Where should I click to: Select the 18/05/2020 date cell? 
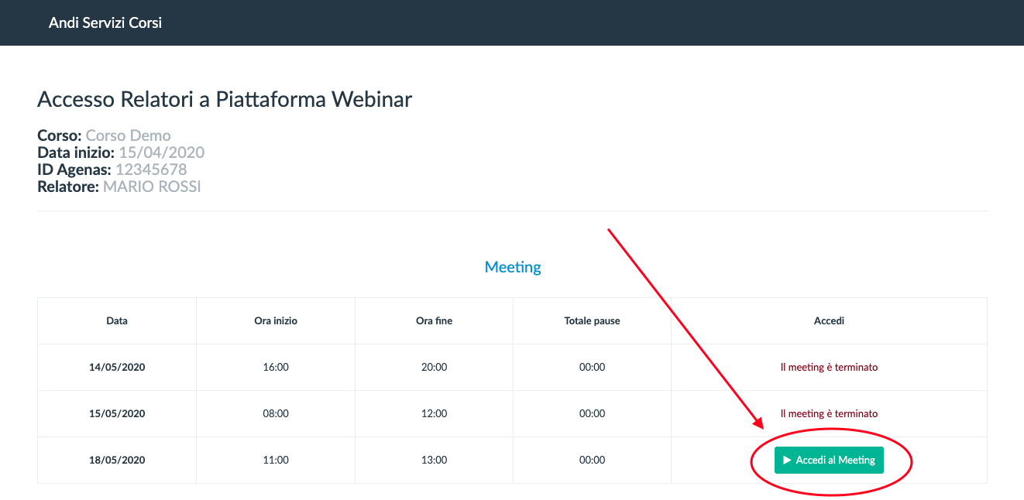117,460
